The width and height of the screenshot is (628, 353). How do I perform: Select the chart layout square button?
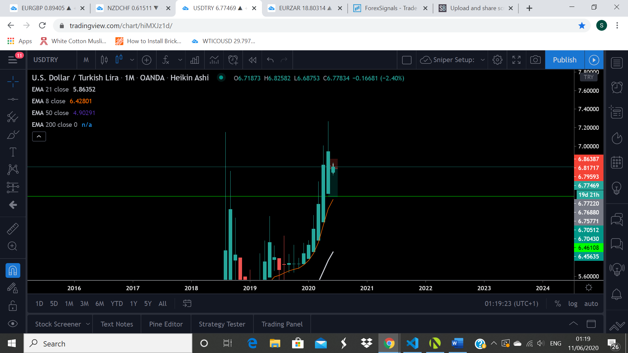[407, 60]
